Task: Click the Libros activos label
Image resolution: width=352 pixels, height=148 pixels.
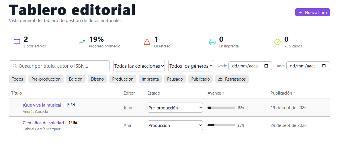Action: tap(35, 46)
